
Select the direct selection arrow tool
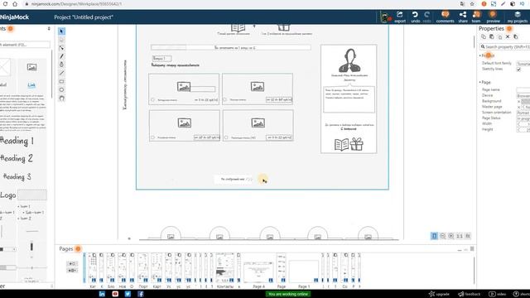[x=61, y=48]
